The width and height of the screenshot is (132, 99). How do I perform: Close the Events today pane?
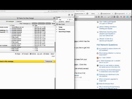point(73,17)
